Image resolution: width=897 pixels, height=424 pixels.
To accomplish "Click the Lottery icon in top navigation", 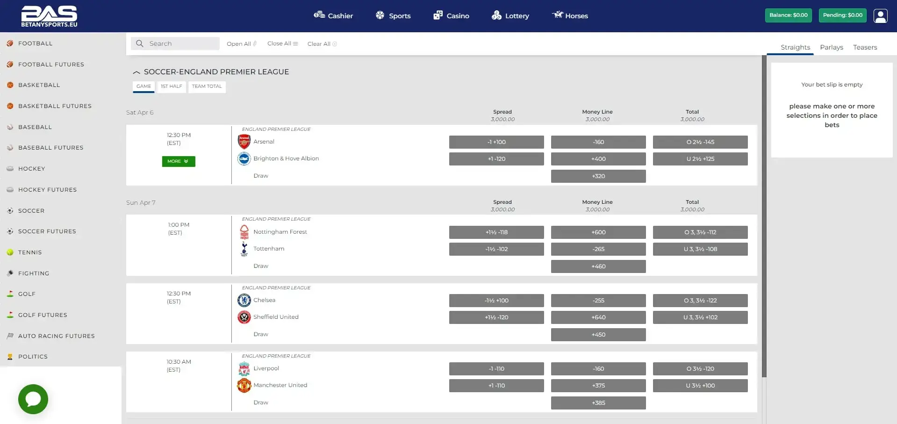I will click(496, 15).
